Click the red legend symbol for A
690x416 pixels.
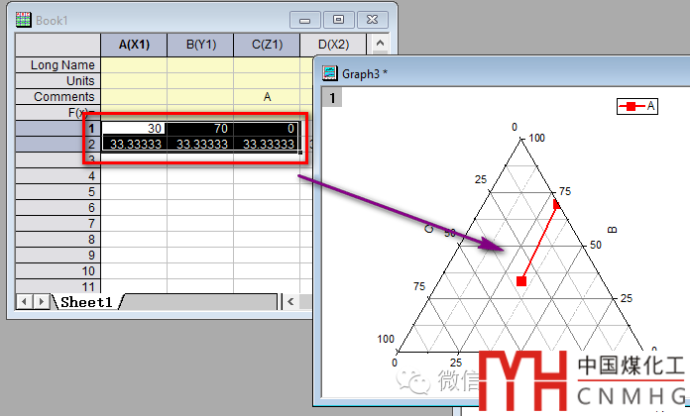(629, 106)
